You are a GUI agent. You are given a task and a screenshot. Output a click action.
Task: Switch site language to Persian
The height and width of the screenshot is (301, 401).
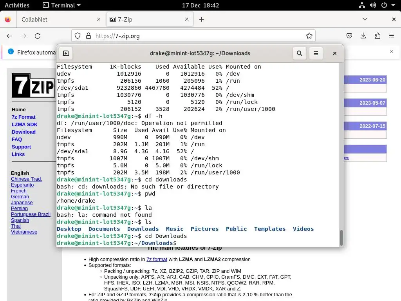[x=20, y=209]
